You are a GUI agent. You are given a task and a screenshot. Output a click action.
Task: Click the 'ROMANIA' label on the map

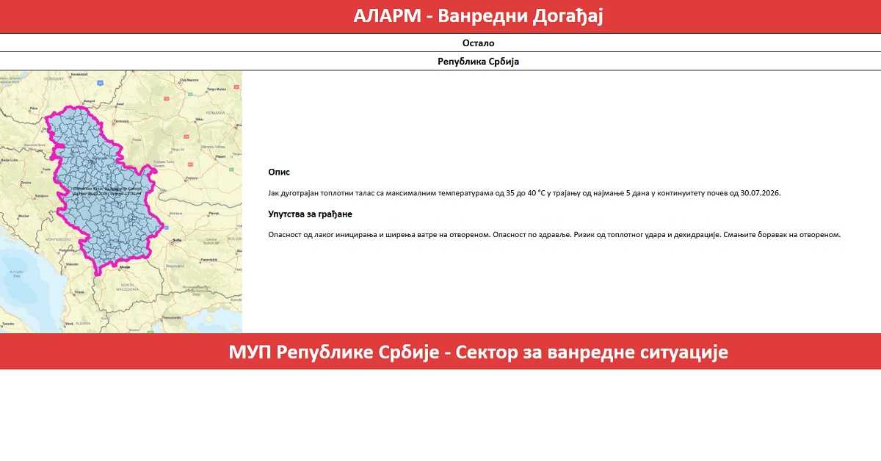215,113
